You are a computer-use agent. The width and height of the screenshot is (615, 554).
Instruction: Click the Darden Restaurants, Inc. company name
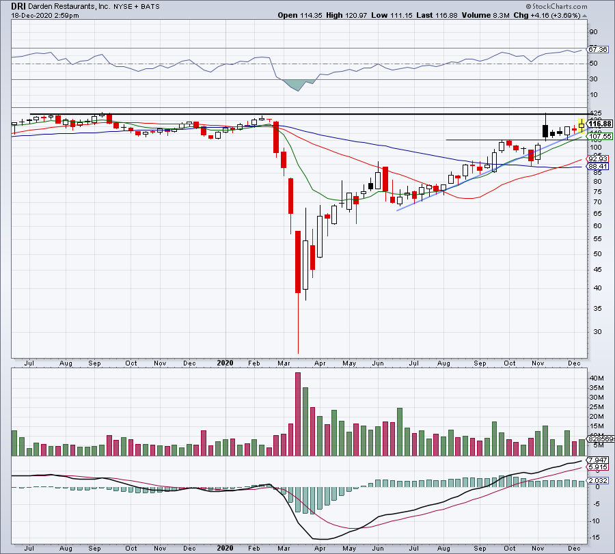69,7
